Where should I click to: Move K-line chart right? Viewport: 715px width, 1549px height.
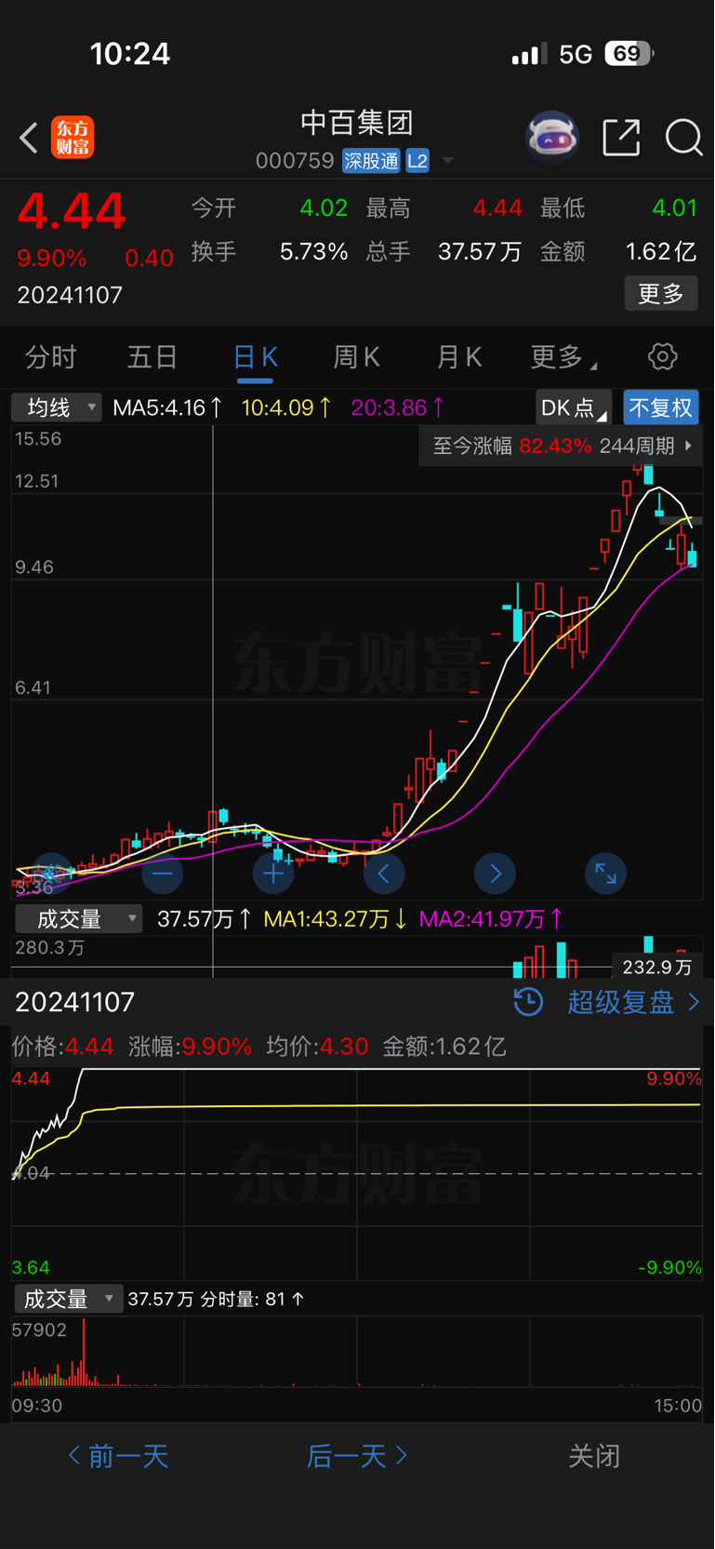[495, 874]
